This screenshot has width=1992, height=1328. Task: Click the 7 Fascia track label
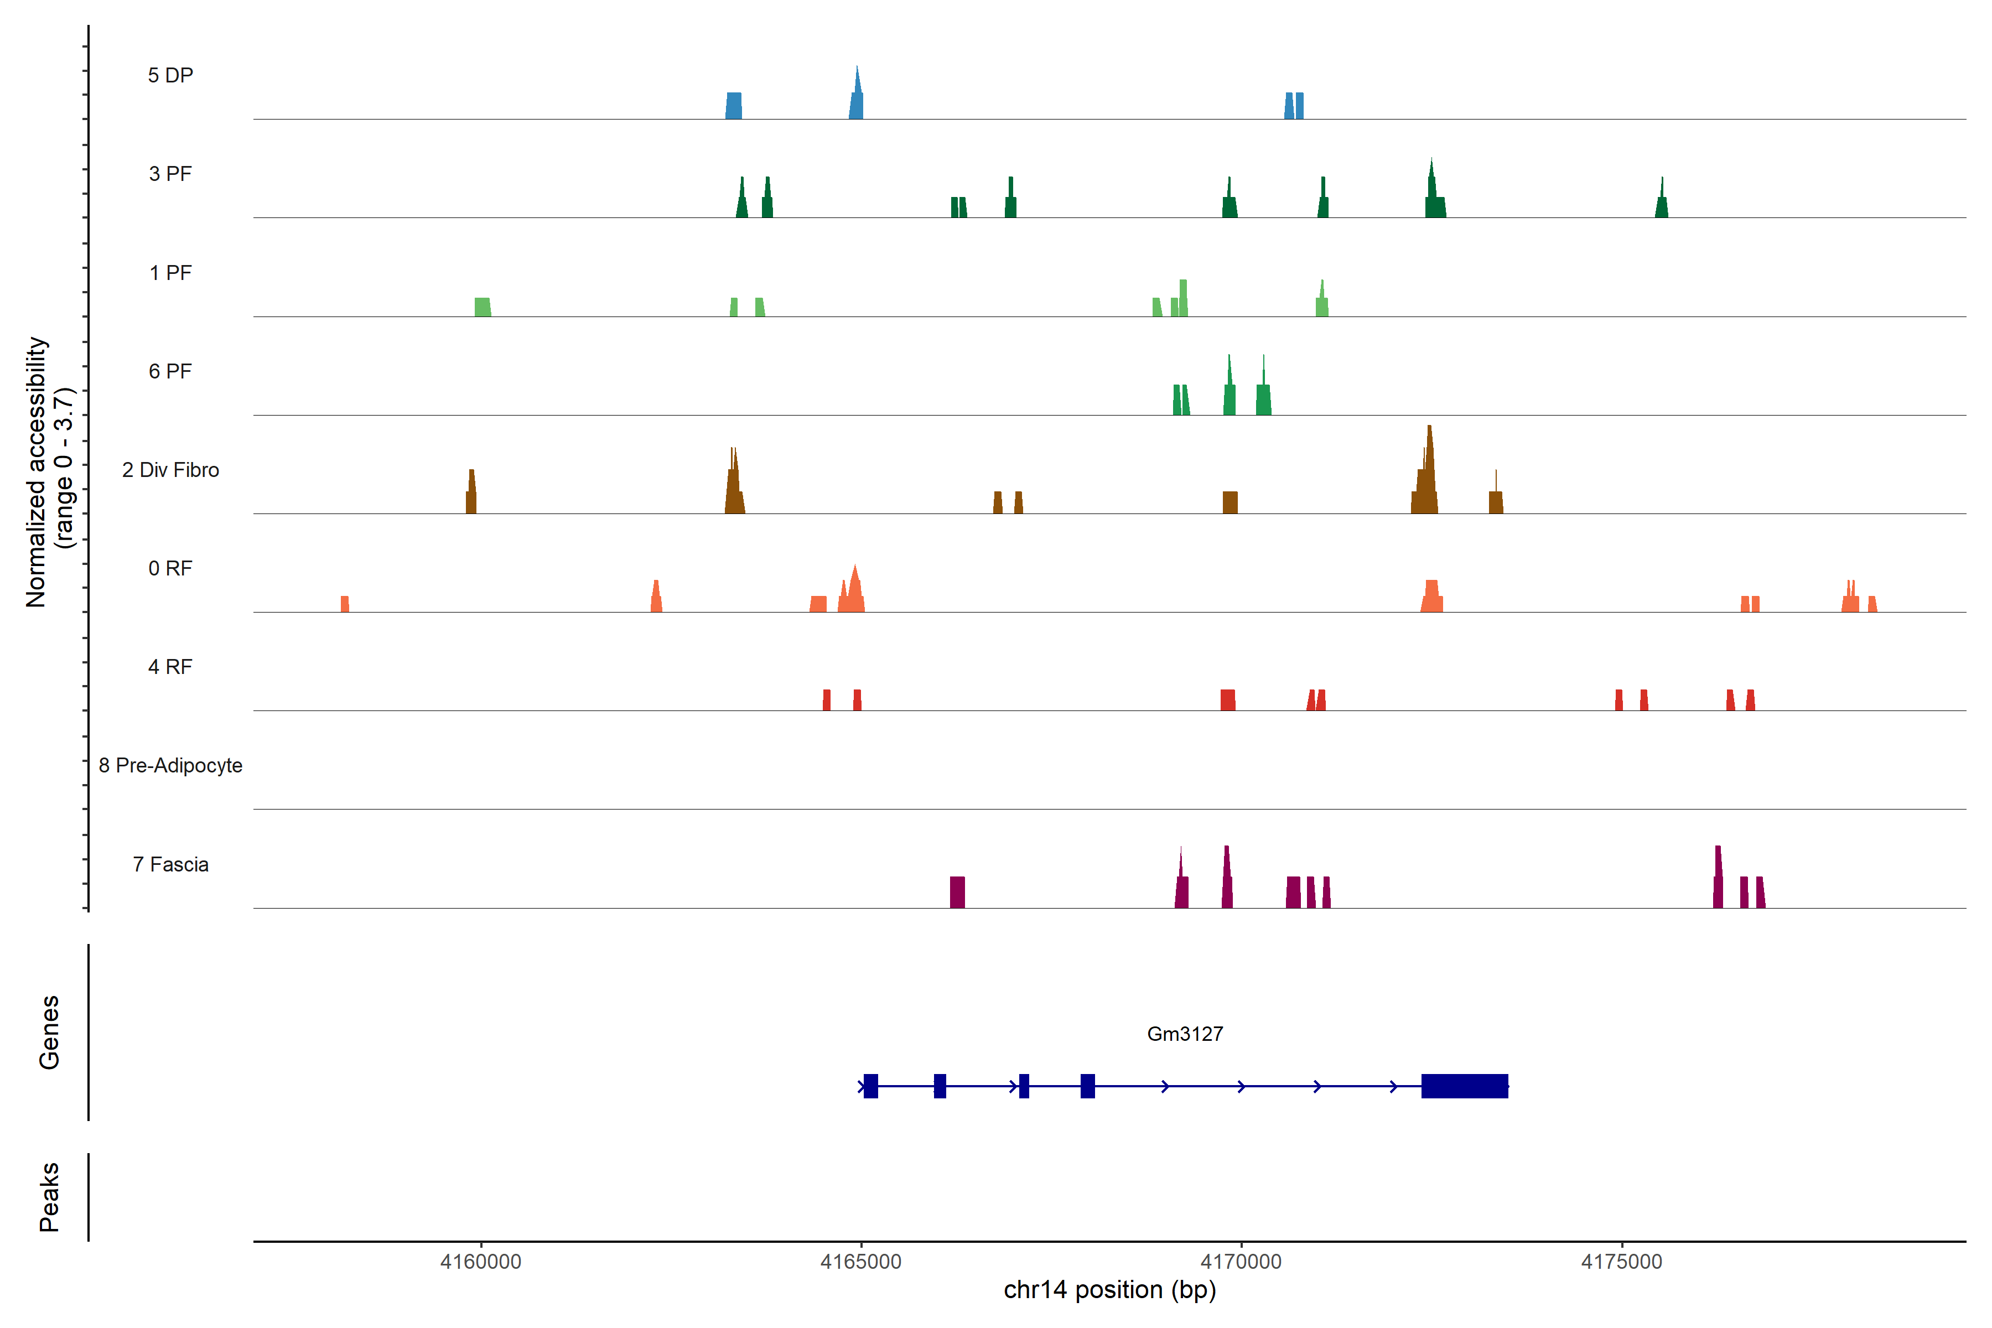pos(170,864)
